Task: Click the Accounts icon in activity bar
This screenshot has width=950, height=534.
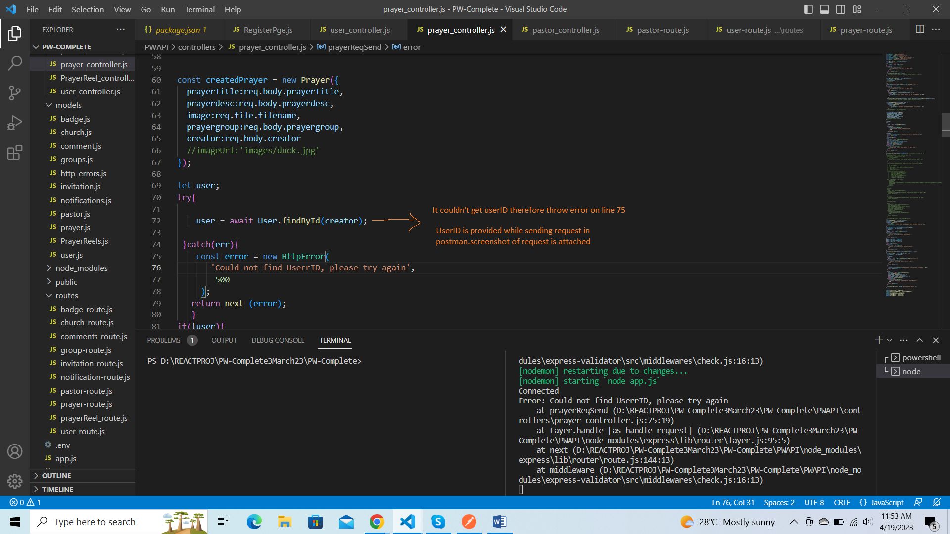Action: (x=15, y=451)
